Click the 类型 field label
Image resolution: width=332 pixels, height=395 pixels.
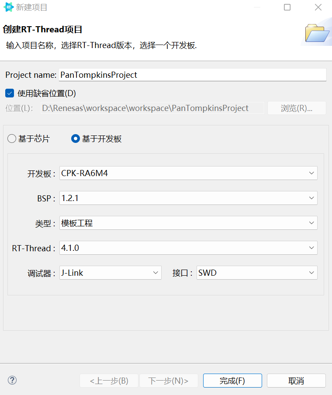45,224
